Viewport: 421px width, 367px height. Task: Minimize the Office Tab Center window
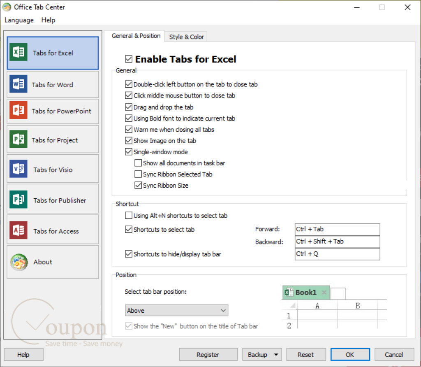point(357,7)
